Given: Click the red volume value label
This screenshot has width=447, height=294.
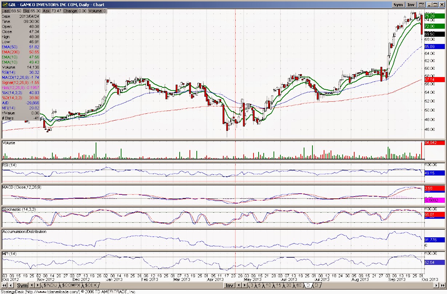Looking at the screenshot, I should point(434,143).
